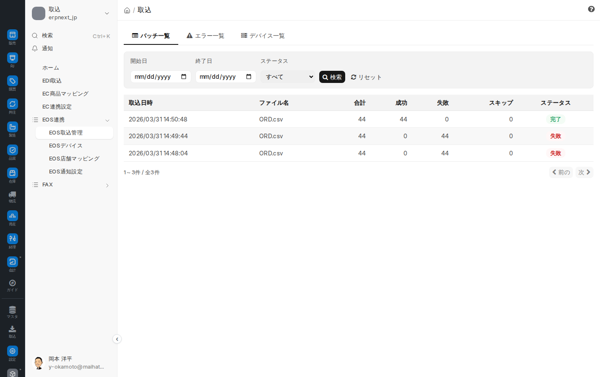Open the 製造 factory icon
Screen dimensions: 604x377
pos(13,127)
